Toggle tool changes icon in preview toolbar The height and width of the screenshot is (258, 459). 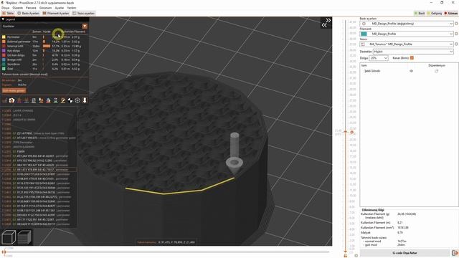[41, 100]
